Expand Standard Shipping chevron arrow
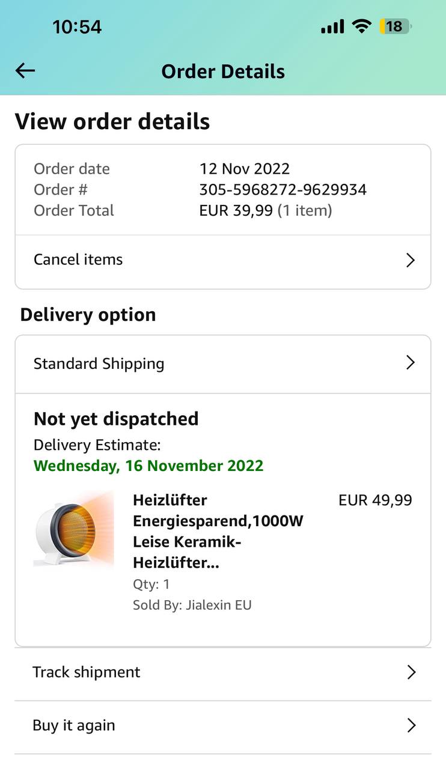Viewport: 446px width, 769px height. 411,363
